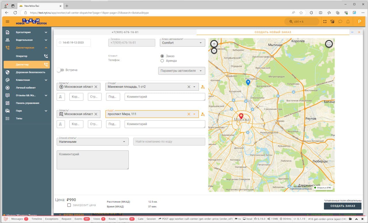
Task: Open Оператор in the sidebar menu
Action: click(x=22, y=56)
